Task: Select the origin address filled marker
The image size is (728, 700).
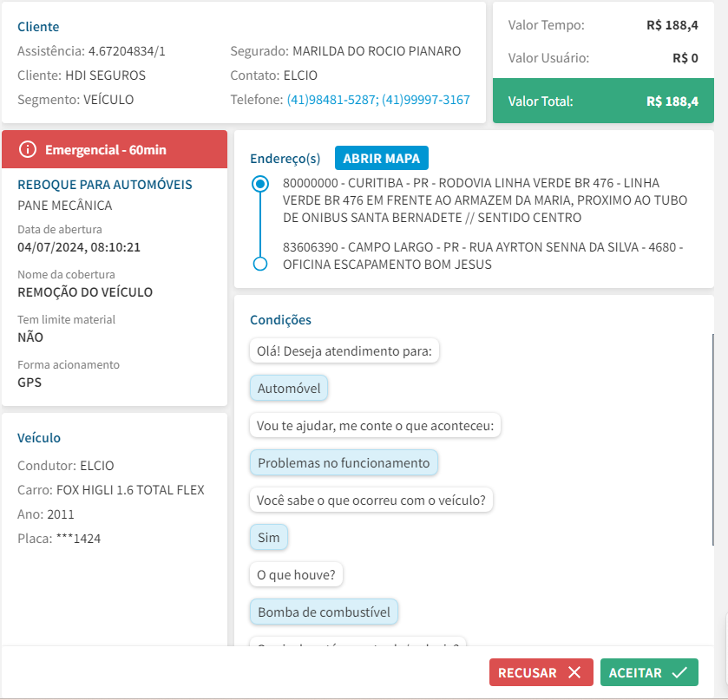Action: pos(260,184)
